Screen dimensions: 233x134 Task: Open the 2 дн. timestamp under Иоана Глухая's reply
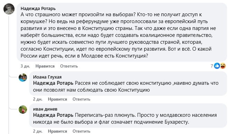[38, 99]
